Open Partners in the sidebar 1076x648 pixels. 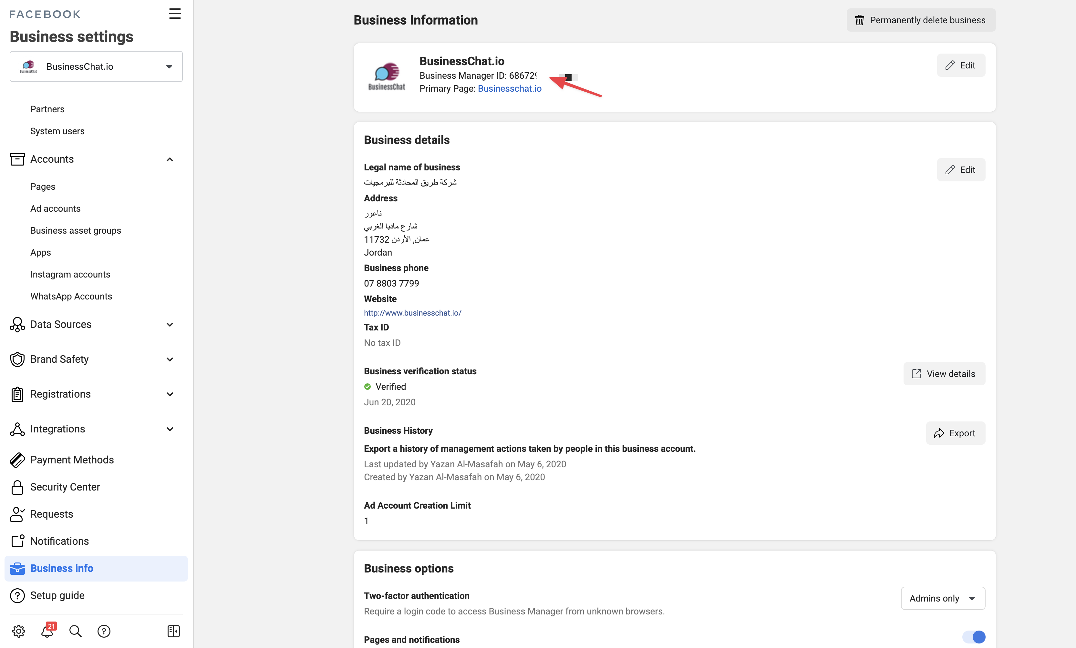click(47, 109)
